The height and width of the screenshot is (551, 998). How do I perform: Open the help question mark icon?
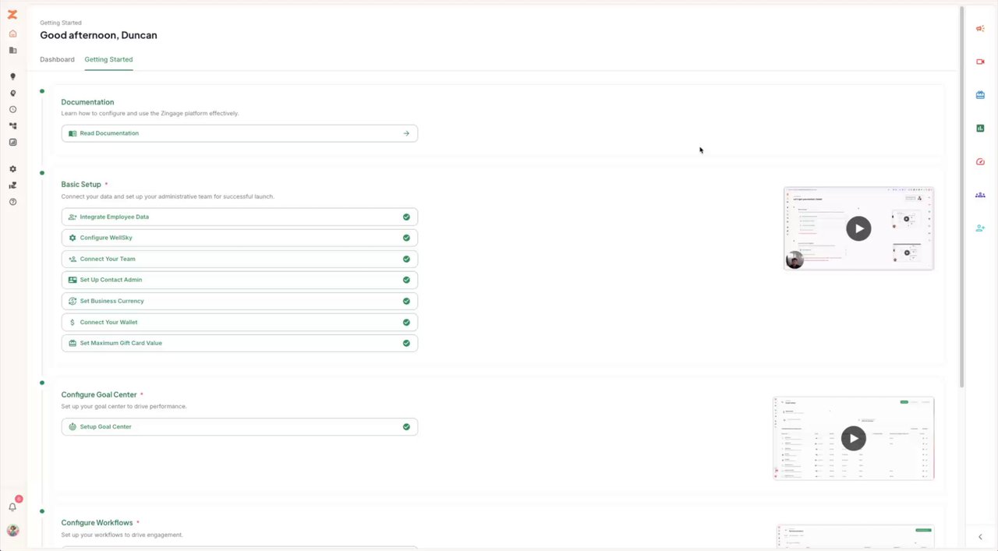pos(12,202)
